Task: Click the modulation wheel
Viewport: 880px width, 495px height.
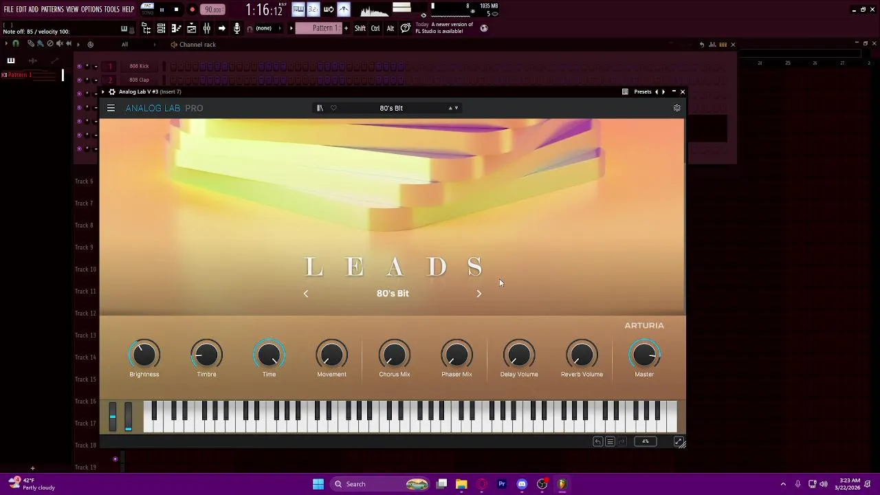Action: [x=128, y=417]
